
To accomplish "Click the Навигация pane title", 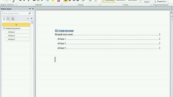I will (6, 9).
